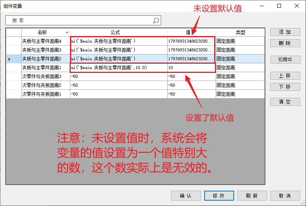
Task: Sort by the 值 column header
Action: 191,32
